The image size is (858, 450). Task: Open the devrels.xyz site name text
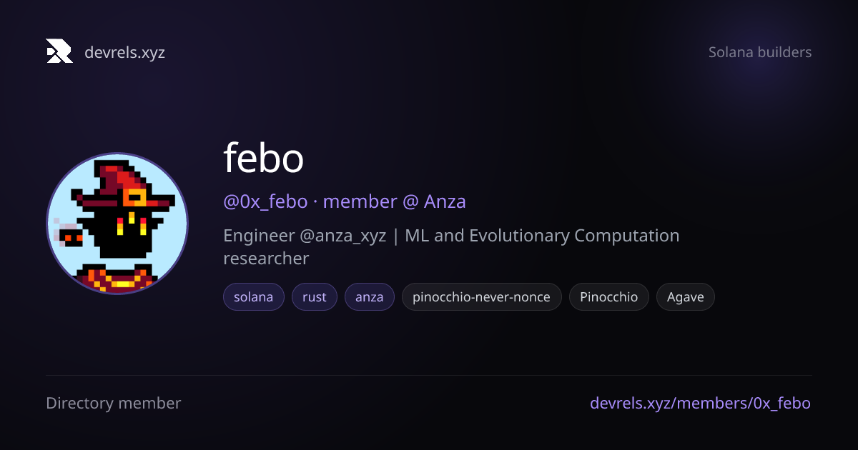coord(124,52)
